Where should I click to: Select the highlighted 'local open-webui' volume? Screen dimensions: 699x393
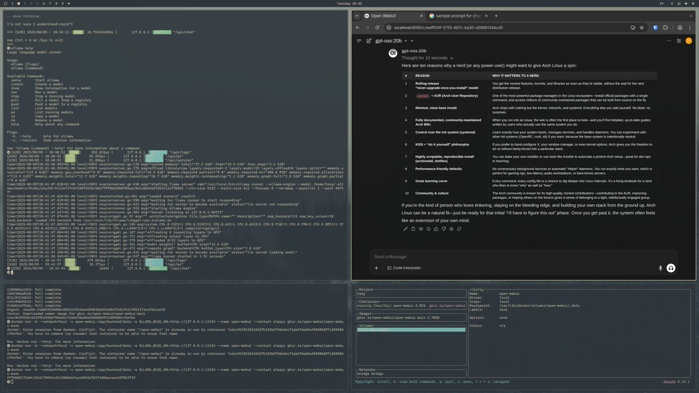point(411,330)
